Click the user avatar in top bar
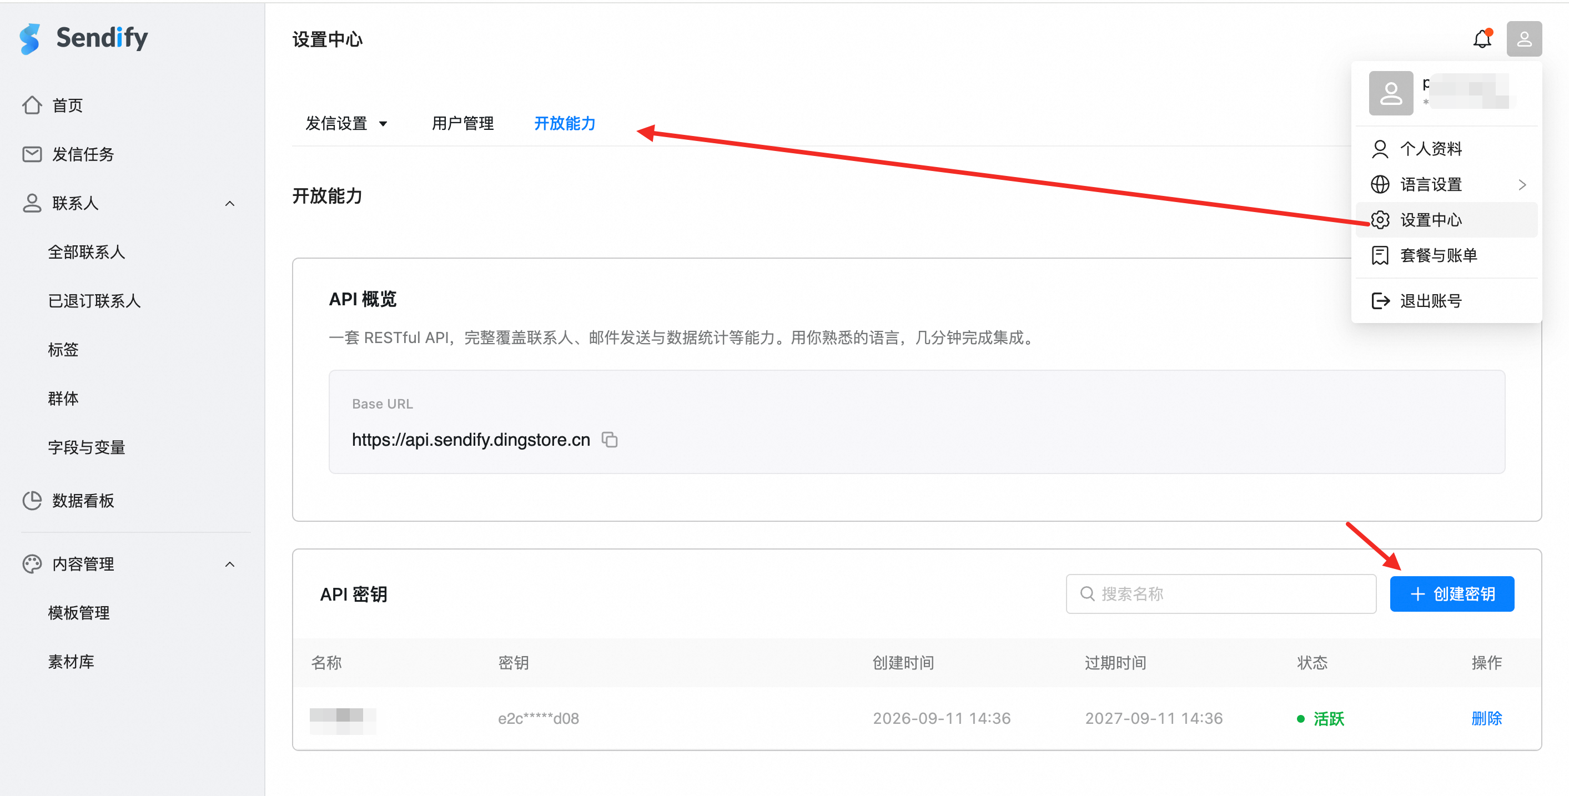This screenshot has height=796, width=1569. (x=1524, y=39)
